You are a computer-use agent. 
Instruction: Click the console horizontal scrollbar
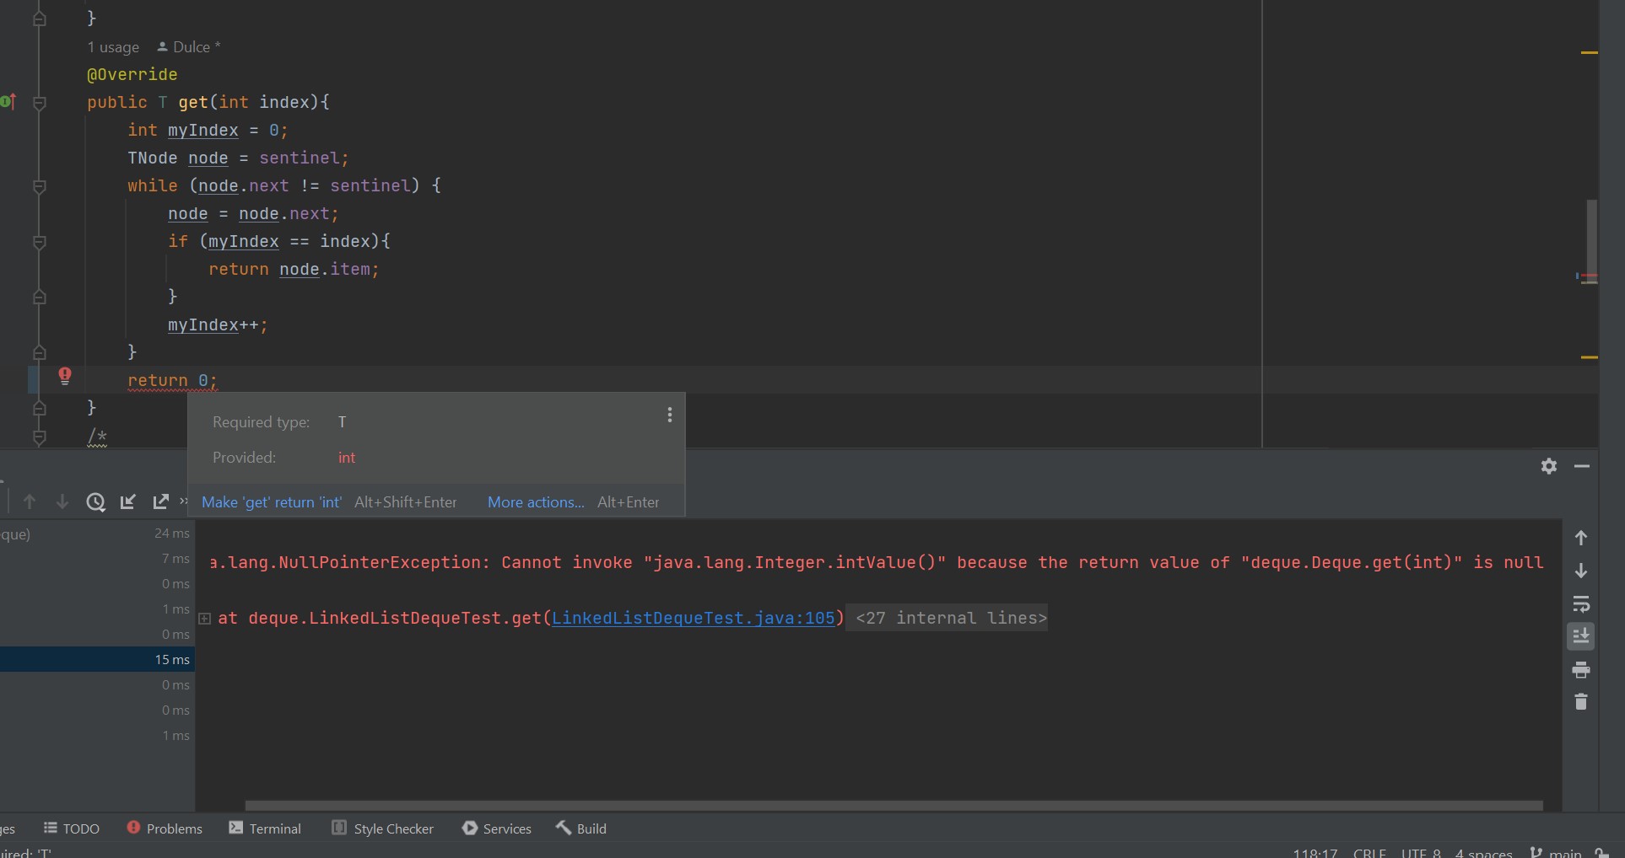coord(893,806)
